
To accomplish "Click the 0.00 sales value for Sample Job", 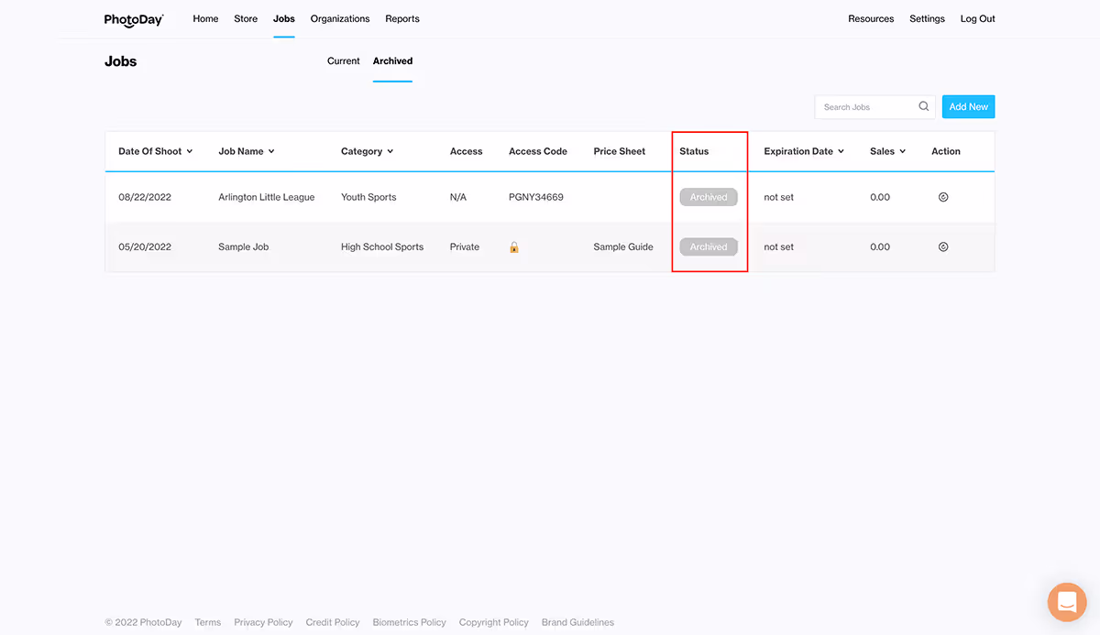I will pyautogui.click(x=880, y=246).
